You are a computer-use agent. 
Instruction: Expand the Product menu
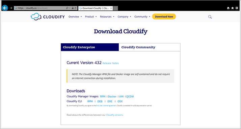point(91,17)
